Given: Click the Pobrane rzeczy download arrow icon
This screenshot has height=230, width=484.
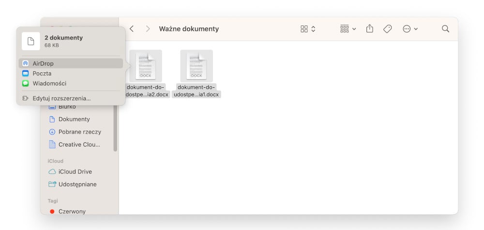Looking at the screenshot, I should pyautogui.click(x=52, y=132).
